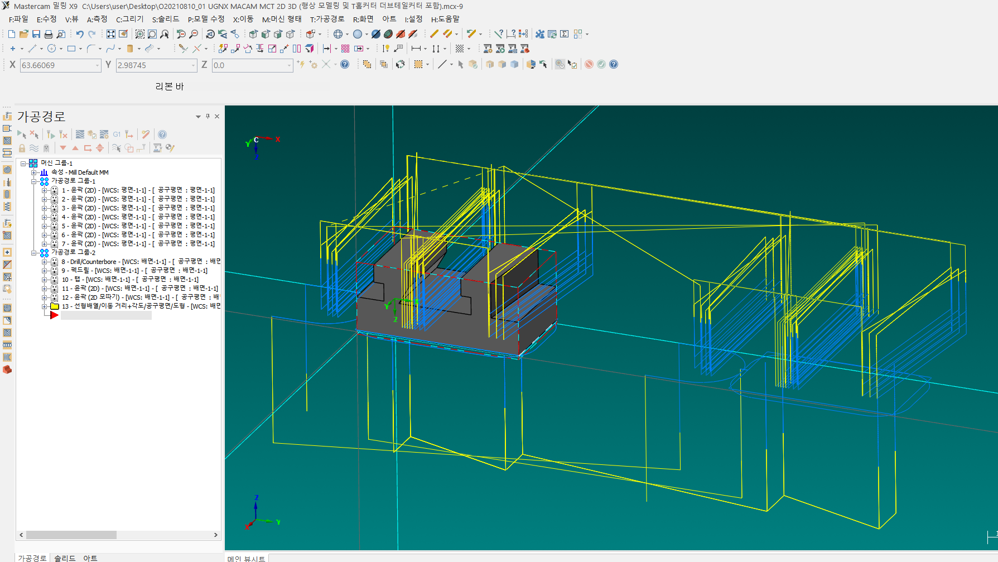The height and width of the screenshot is (562, 998).
Task: Toggle the standard selection arrow icon
Action: [x=460, y=64]
